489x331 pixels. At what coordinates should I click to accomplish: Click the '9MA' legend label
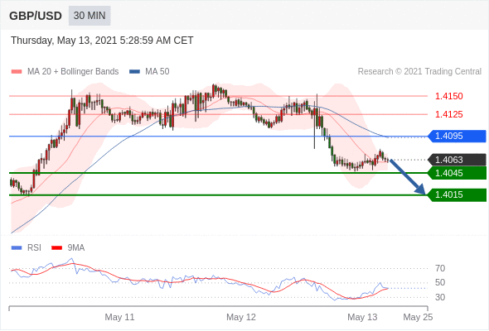[76, 248]
